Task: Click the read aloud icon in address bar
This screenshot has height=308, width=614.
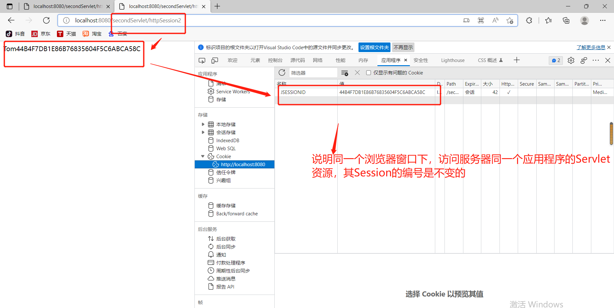Action: (x=495, y=20)
